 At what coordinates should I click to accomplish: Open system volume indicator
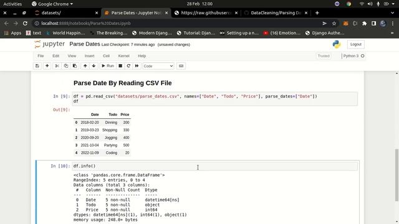(370, 4)
